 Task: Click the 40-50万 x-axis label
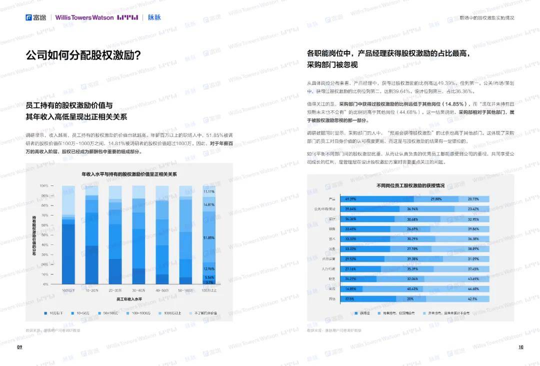(x=162, y=290)
